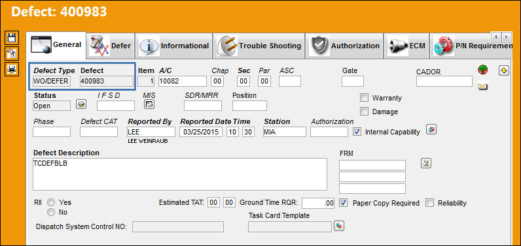
Task: Click the third FRM input field
Action: coord(372,189)
